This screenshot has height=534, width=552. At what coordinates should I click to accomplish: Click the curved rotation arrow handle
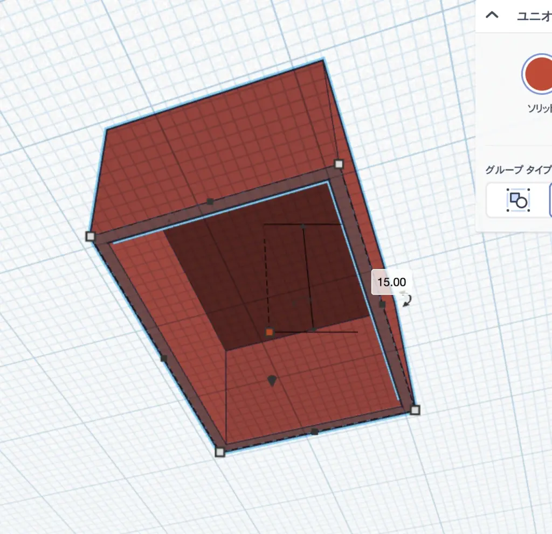(x=407, y=300)
